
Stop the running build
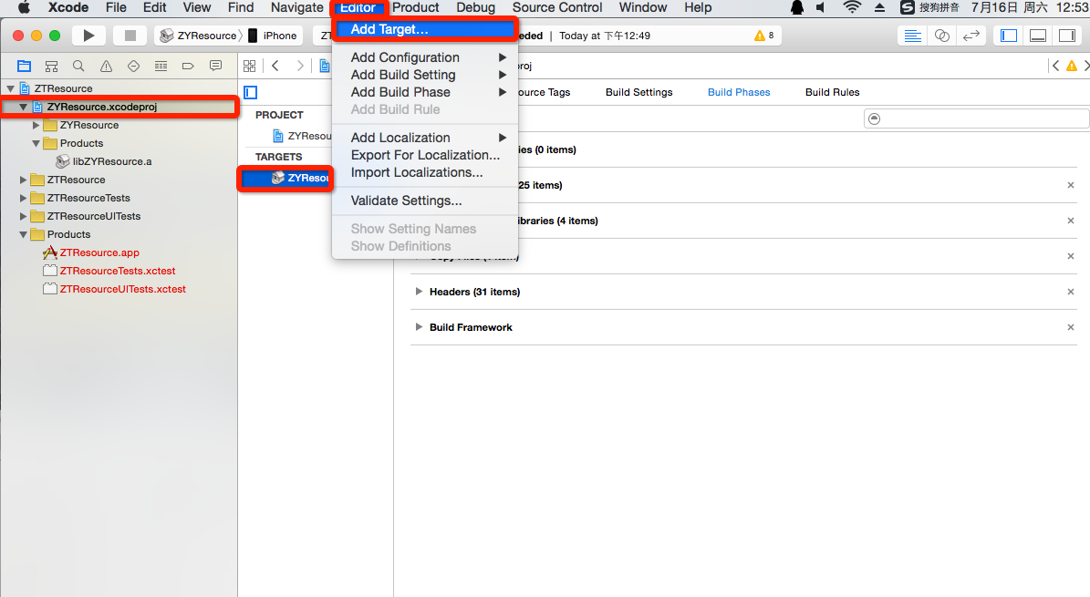130,36
